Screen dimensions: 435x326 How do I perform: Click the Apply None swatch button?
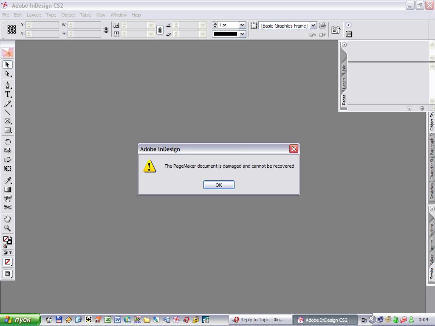coord(8,262)
